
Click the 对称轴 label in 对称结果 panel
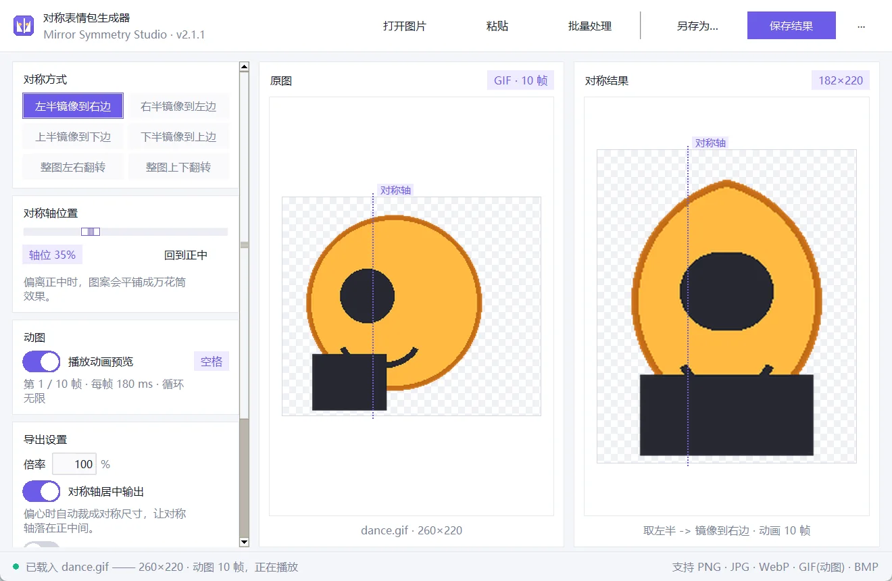click(x=710, y=143)
